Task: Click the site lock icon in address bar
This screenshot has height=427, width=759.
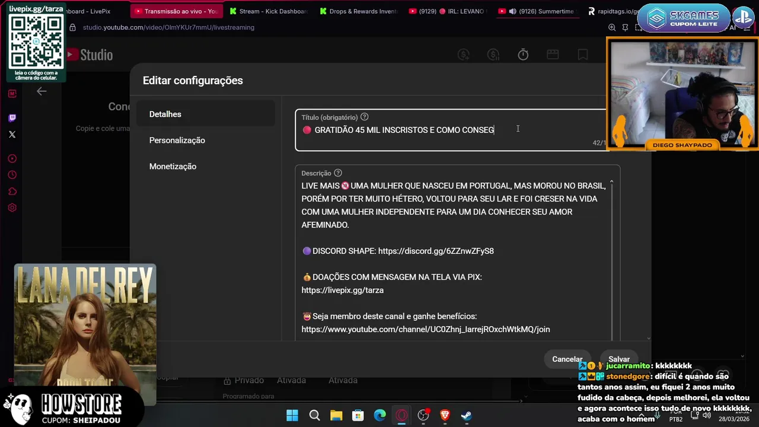Action: [72, 27]
